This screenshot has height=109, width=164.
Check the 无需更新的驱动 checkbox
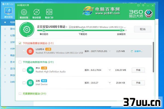[20, 93]
